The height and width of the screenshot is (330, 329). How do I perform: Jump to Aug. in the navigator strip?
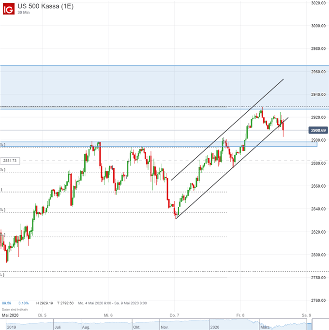(x=86, y=327)
